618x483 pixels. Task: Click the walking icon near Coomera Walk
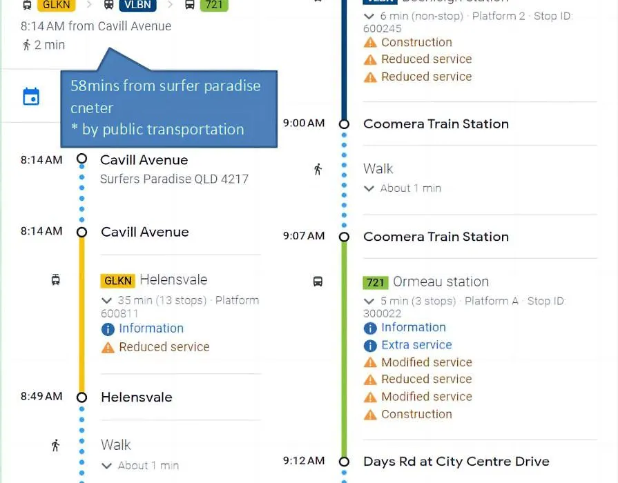[318, 170]
